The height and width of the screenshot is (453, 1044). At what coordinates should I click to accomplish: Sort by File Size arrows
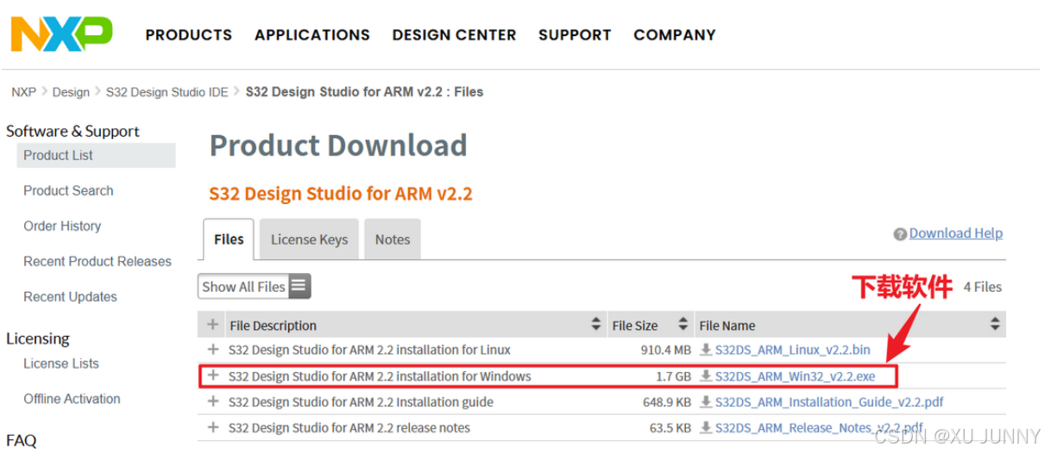pyautogui.click(x=683, y=325)
